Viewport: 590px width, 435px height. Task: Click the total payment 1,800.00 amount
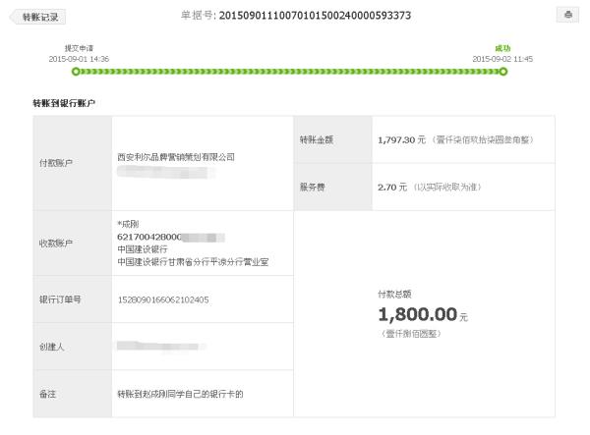pos(418,314)
